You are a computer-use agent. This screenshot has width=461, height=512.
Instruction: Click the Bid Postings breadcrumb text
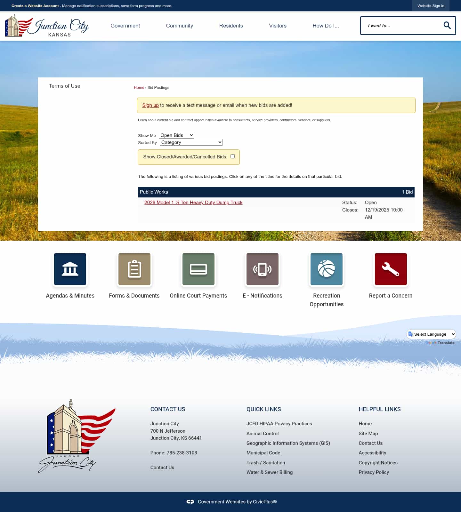[x=158, y=88]
